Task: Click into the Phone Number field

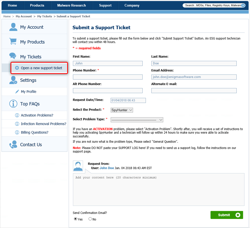Action: click(108, 77)
